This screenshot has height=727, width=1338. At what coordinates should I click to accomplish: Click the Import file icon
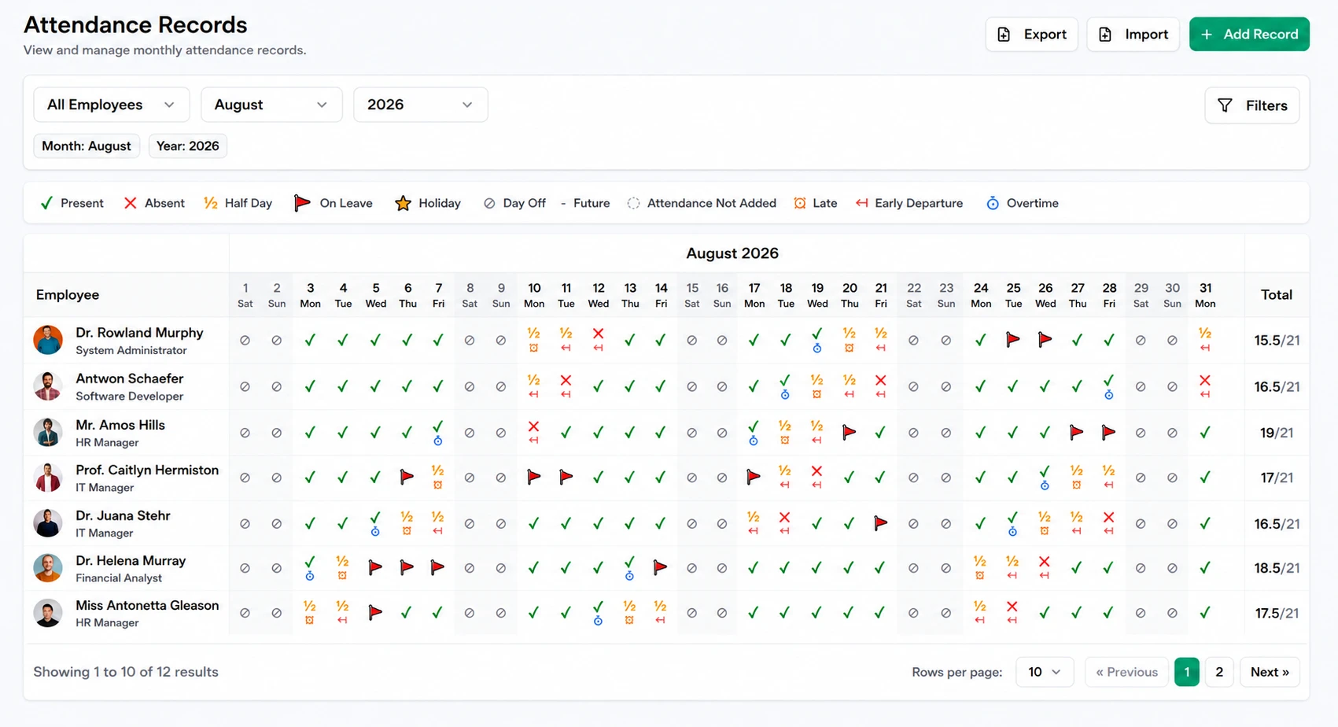point(1105,35)
